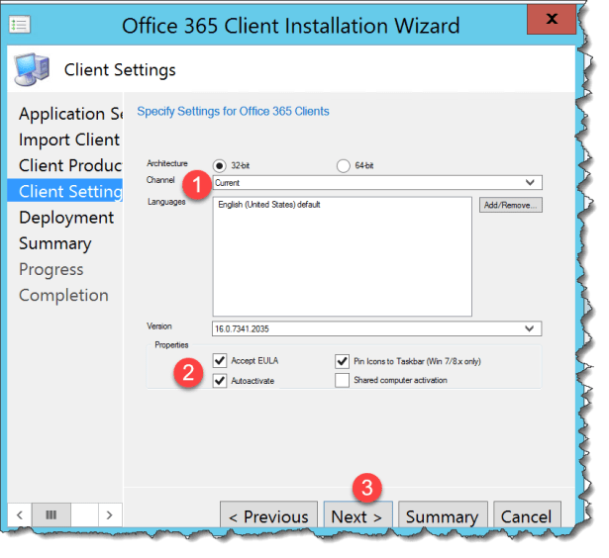Screen dimensions: 609x558
Task: Select Client Settings step in sidebar
Action: coord(65,191)
